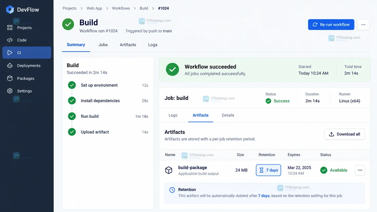The width and height of the screenshot is (377, 212).
Task: Click the build-package artifact name
Action: [x=193, y=167]
